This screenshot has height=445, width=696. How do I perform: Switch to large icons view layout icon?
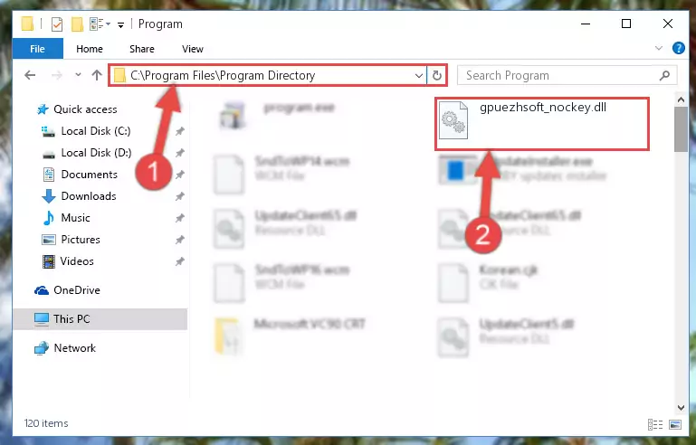pyautogui.click(x=674, y=424)
